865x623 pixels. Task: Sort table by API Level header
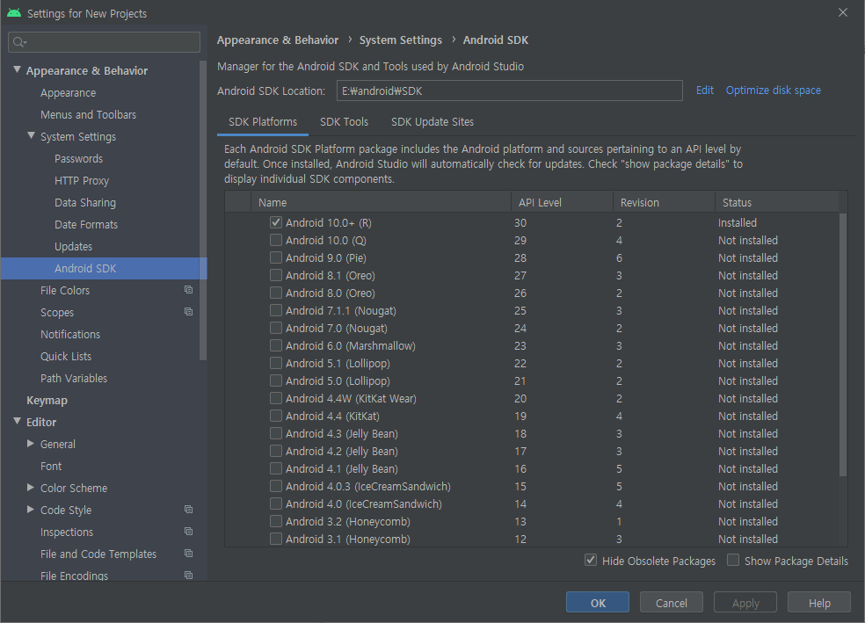point(562,202)
